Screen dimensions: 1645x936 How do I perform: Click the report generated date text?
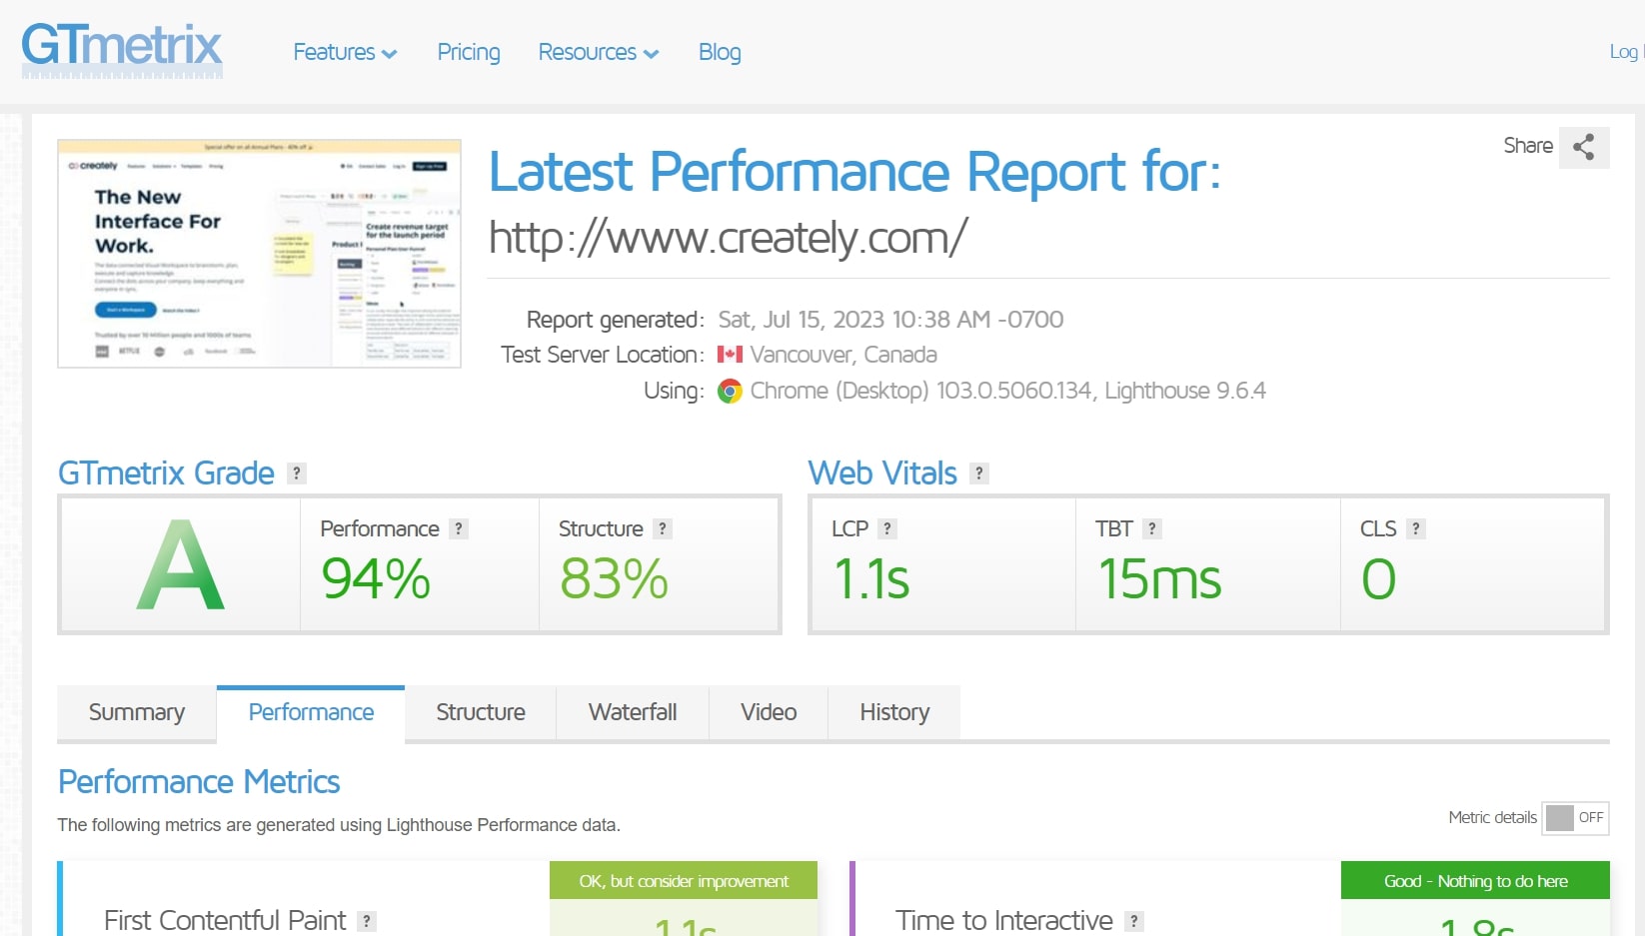point(890,320)
